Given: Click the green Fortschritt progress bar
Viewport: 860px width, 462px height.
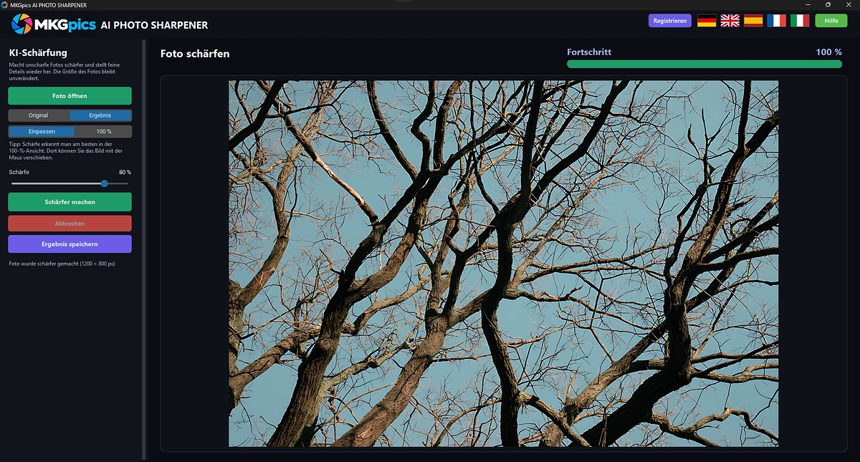Looking at the screenshot, I should coord(704,64).
